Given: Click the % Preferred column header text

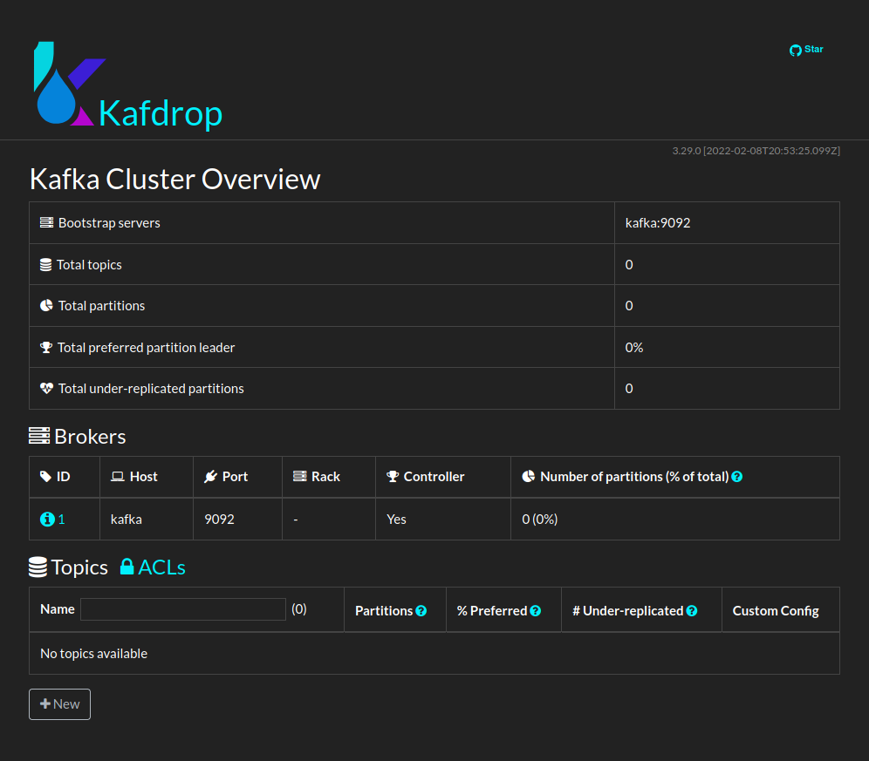Looking at the screenshot, I should click(x=491, y=611).
